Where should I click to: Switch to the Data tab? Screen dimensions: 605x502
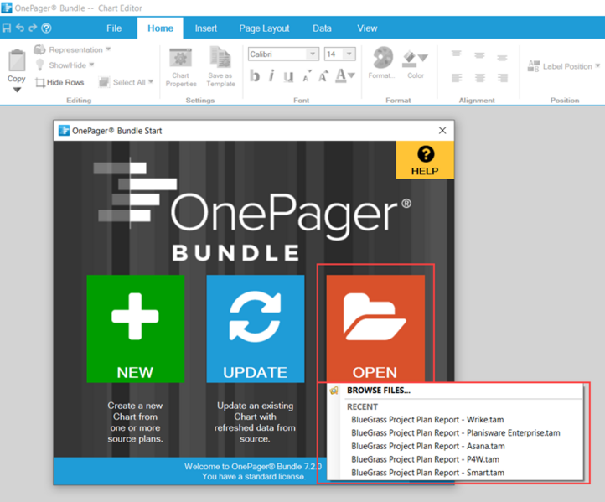(322, 28)
